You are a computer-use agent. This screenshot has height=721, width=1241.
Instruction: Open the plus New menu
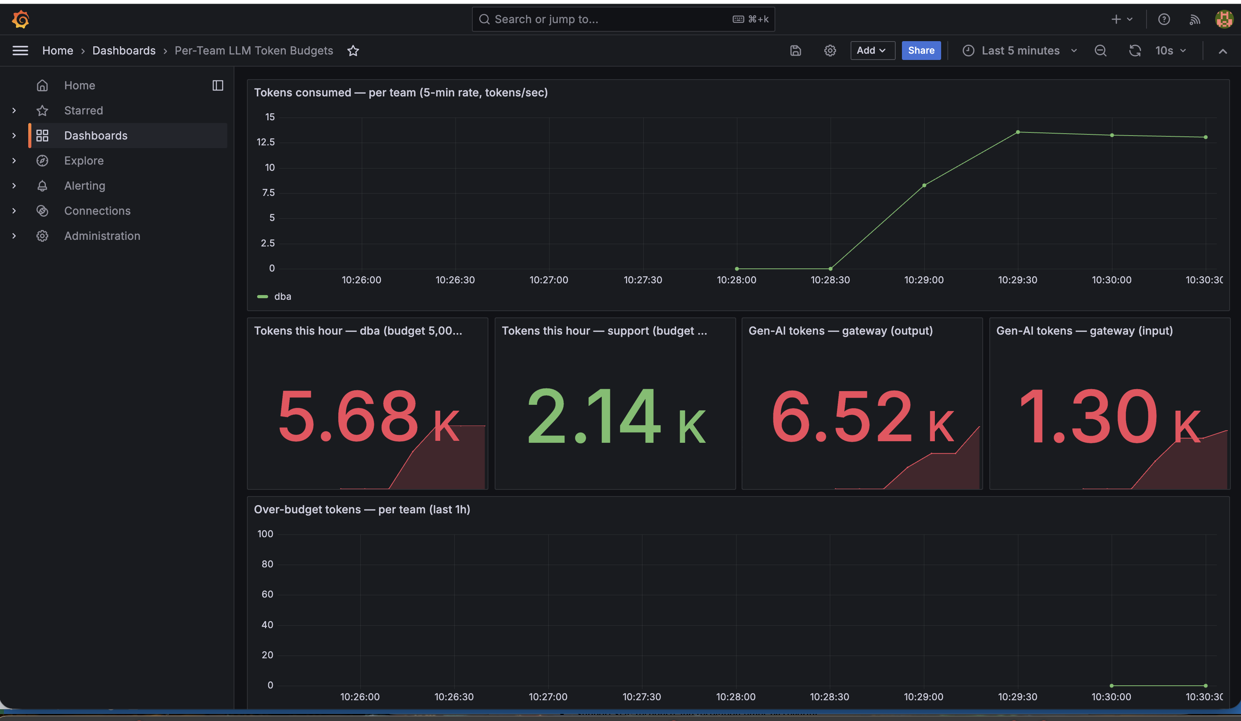pos(1122,19)
